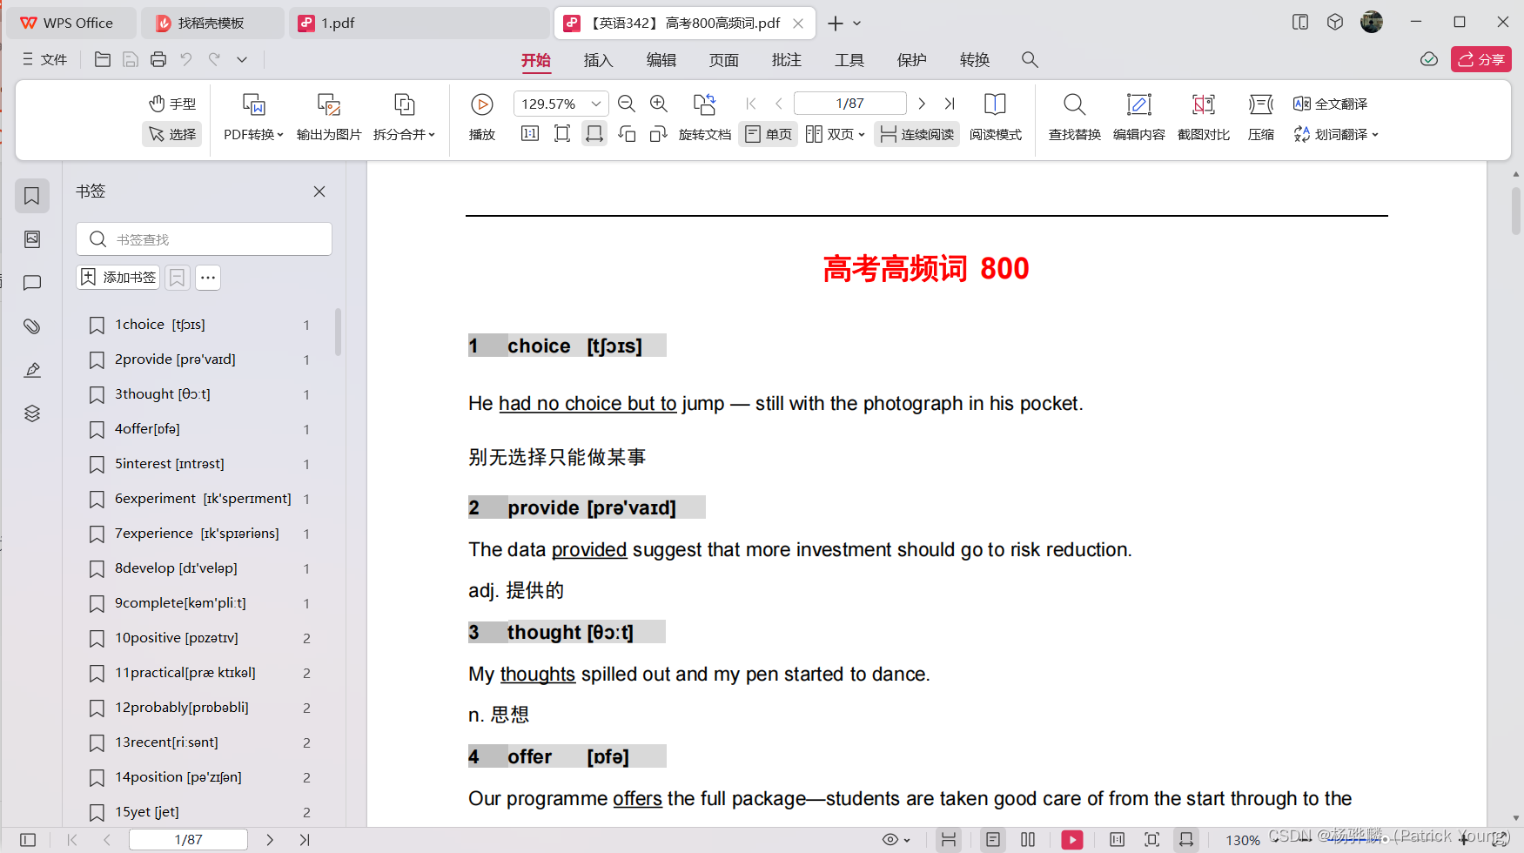Open the 页面 ribbon tab
The height and width of the screenshot is (853, 1524).
coord(723,60)
